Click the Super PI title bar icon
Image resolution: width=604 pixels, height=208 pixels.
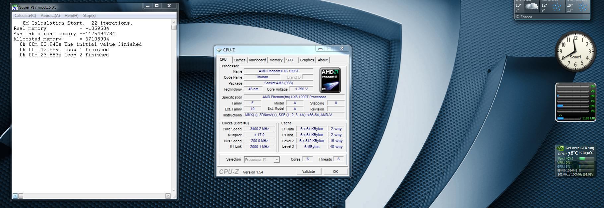coord(15,7)
